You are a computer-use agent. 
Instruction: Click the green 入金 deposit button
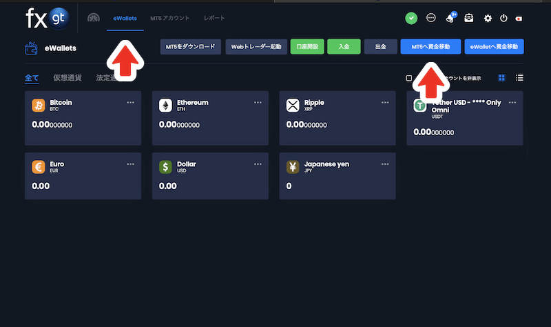point(344,46)
